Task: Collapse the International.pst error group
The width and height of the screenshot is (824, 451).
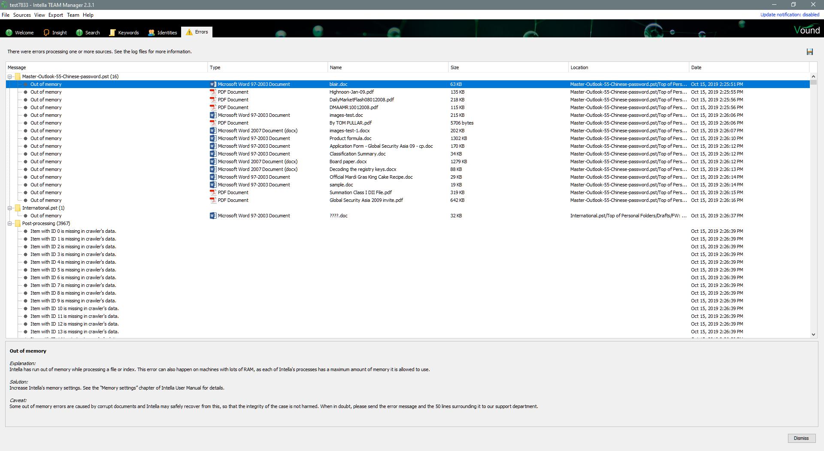Action: click(x=9, y=207)
